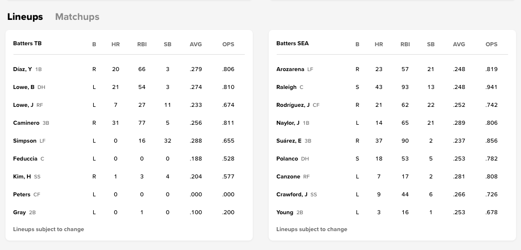Open Gray second baseman link
This screenshot has width=521, height=250.
(x=19, y=212)
